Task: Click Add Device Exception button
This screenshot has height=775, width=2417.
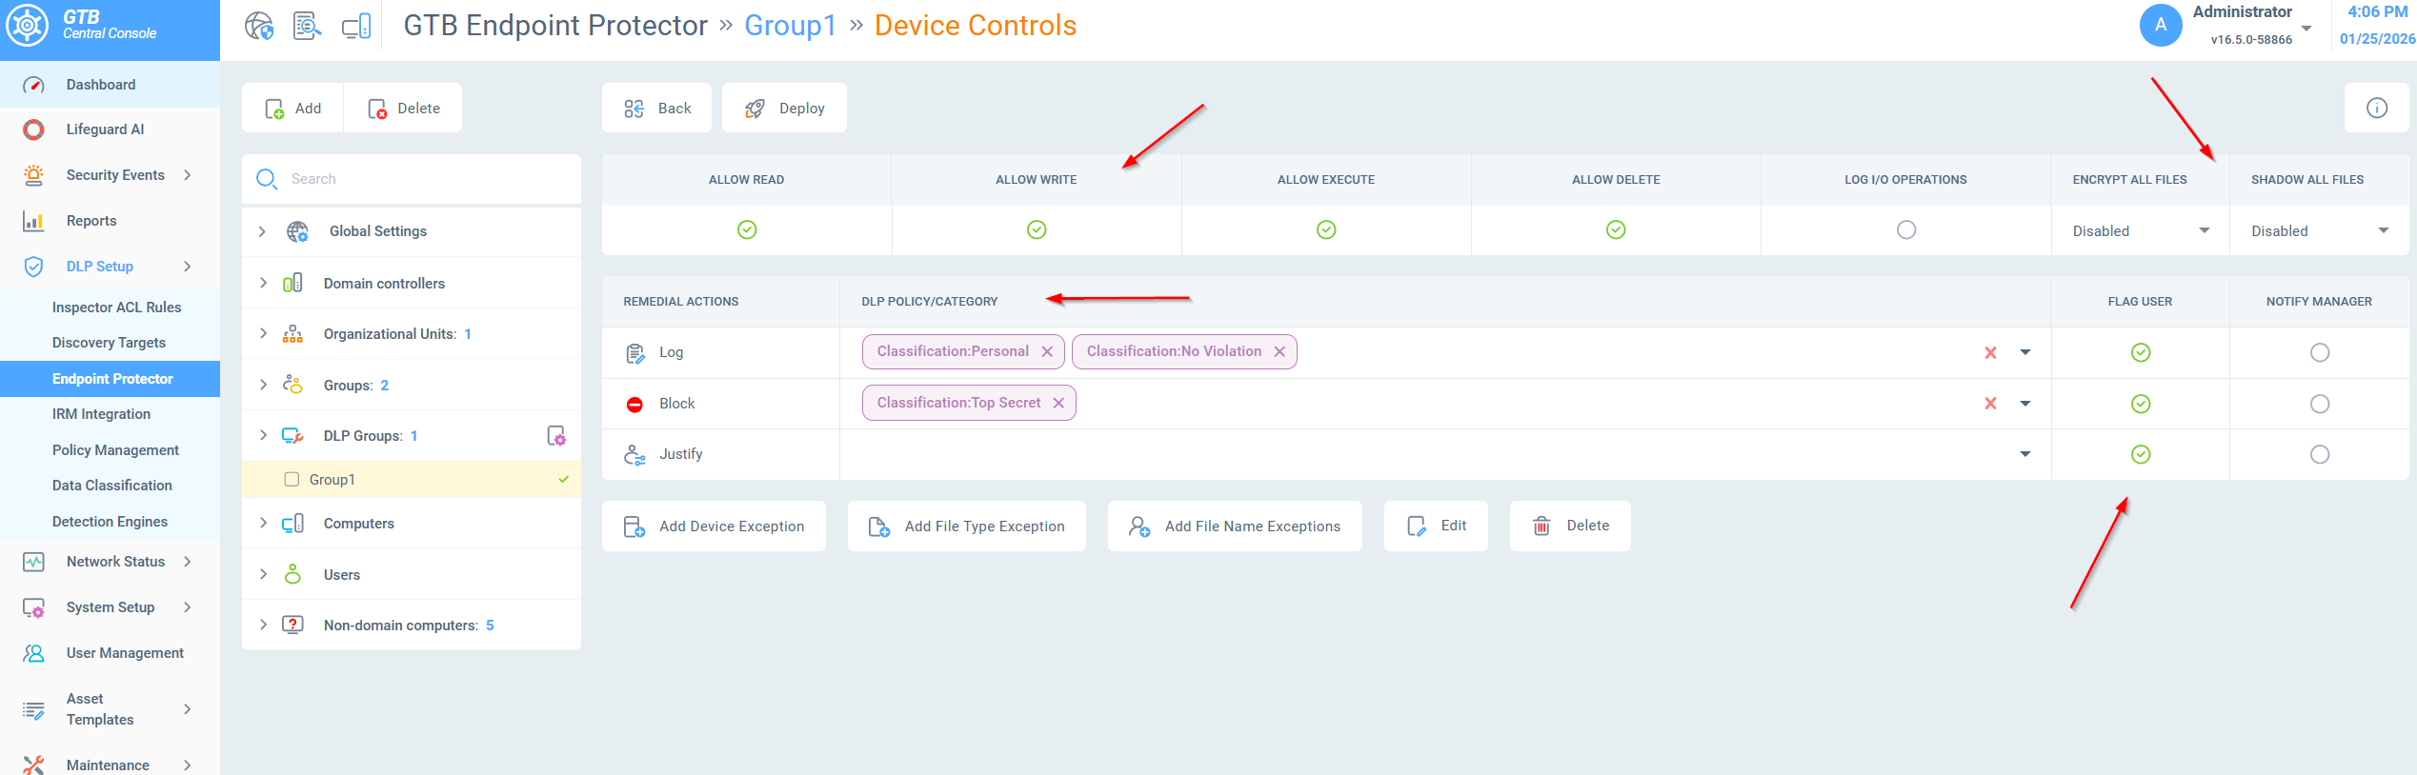Action: (714, 526)
